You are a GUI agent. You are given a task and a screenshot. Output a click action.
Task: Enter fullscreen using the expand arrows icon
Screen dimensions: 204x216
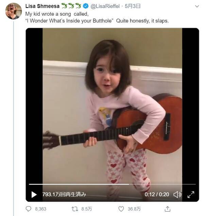click(191, 195)
